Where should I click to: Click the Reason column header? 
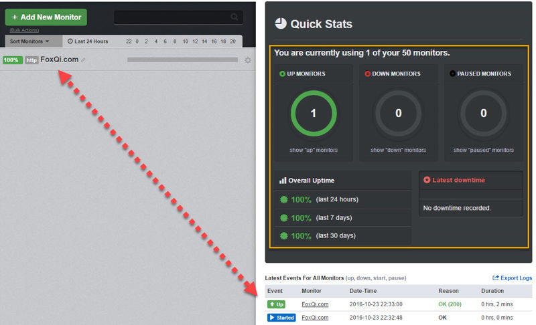[448, 291]
